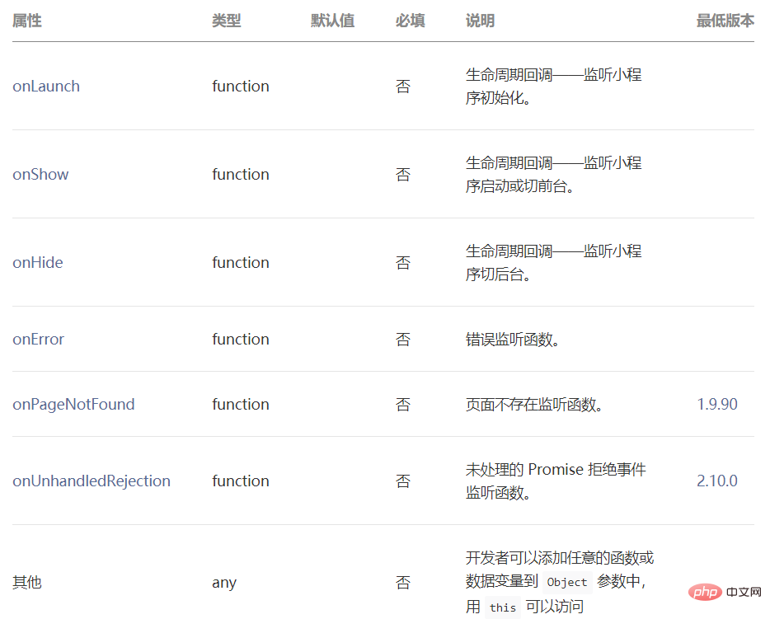Click the onError property link
The image size is (770, 619).
(x=38, y=339)
